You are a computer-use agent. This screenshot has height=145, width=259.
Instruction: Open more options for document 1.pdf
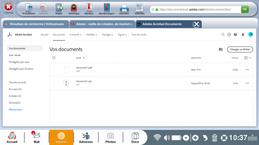[x=247, y=70]
